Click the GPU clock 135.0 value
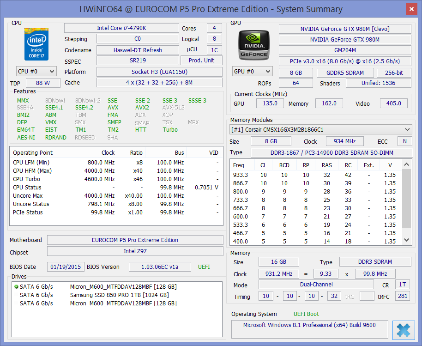The height and width of the screenshot is (346, 422). point(270,103)
